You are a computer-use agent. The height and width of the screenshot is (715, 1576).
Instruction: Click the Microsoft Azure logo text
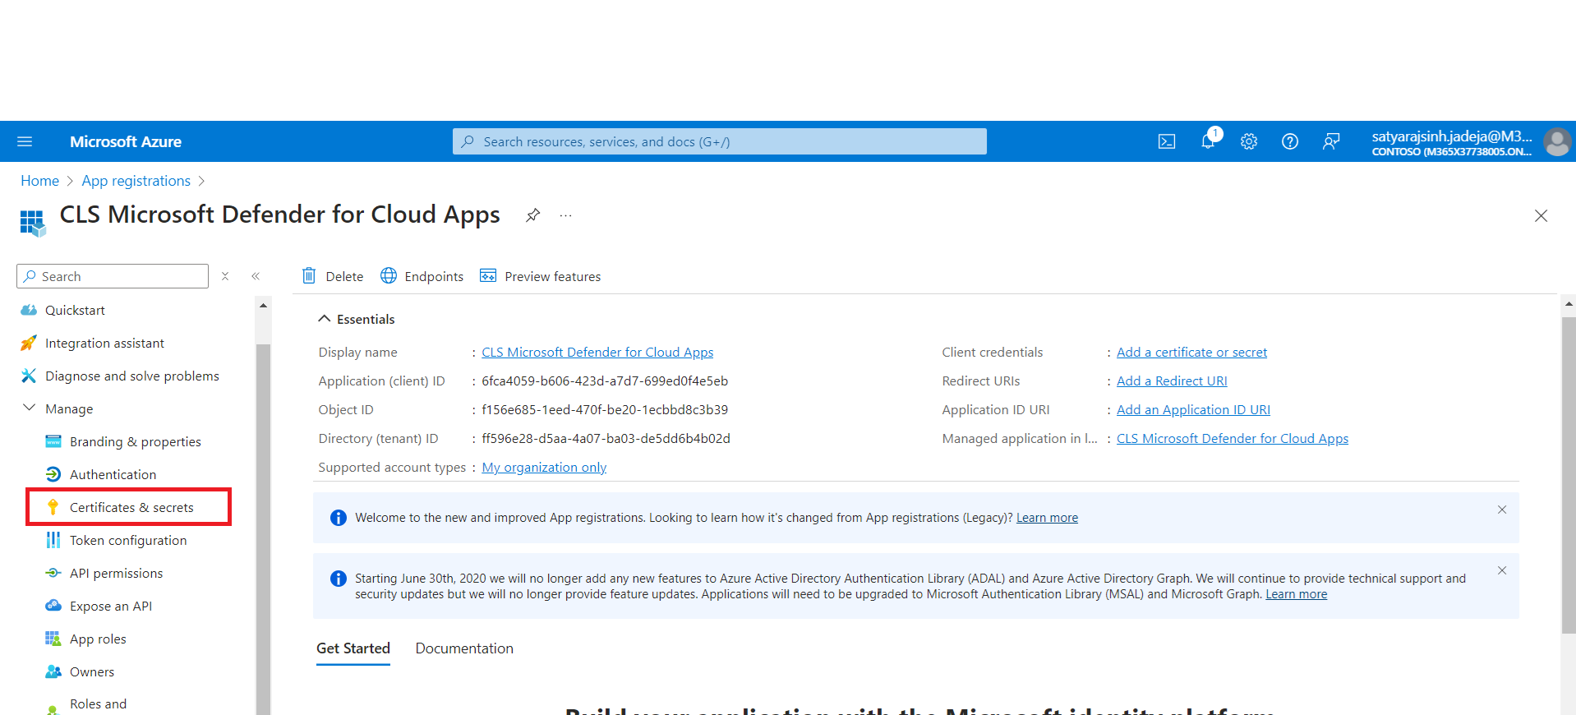click(x=126, y=141)
